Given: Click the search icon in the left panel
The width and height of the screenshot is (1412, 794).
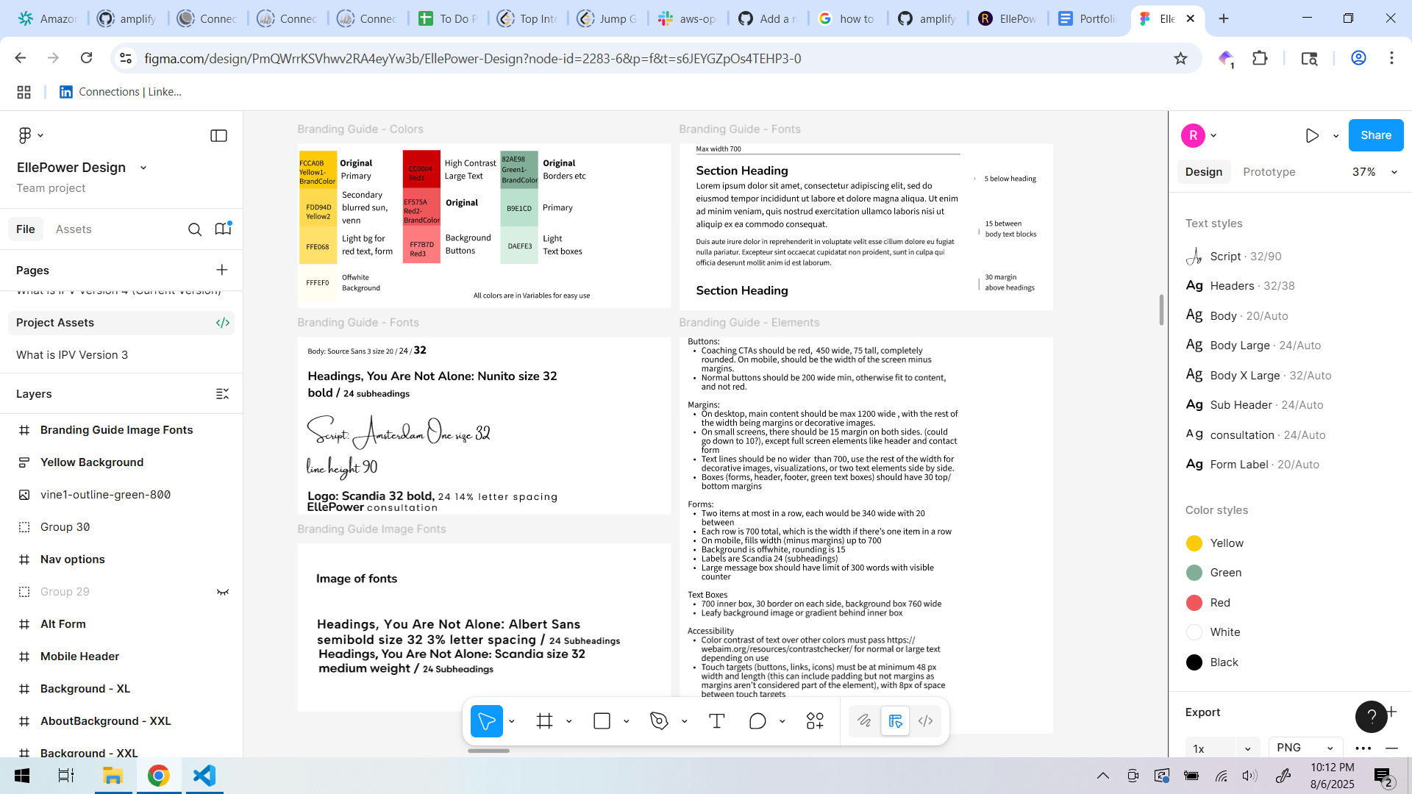Looking at the screenshot, I should [195, 229].
